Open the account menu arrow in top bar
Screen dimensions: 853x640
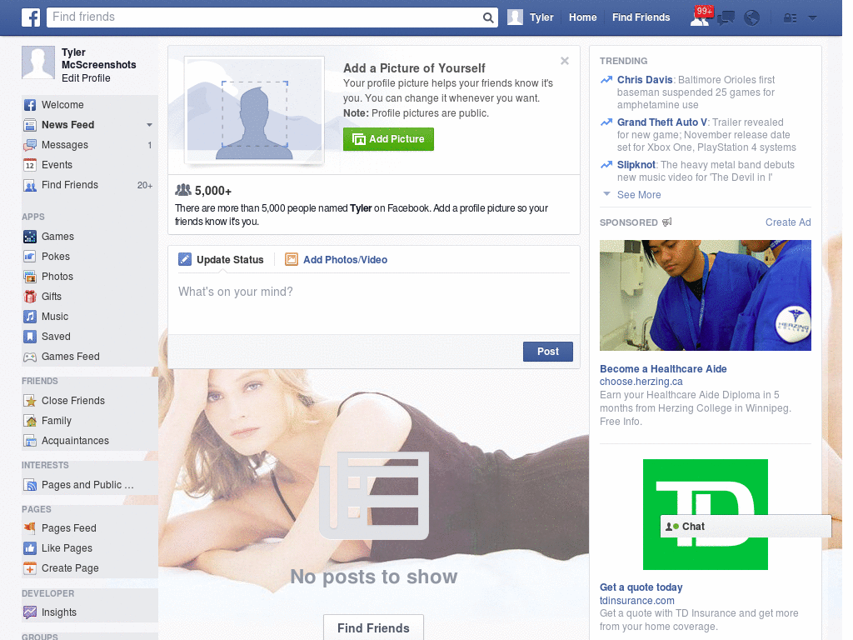pos(813,18)
